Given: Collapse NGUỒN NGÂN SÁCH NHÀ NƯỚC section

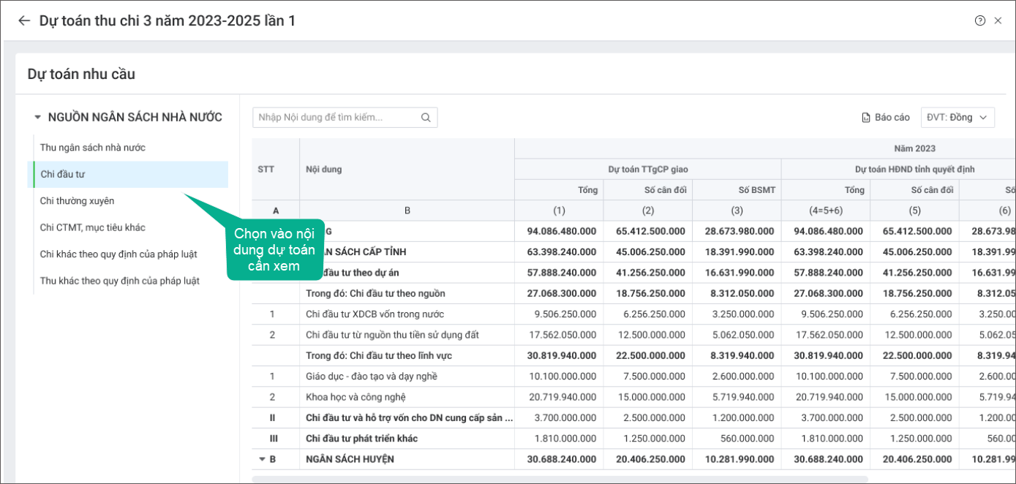Looking at the screenshot, I should pyautogui.click(x=37, y=117).
